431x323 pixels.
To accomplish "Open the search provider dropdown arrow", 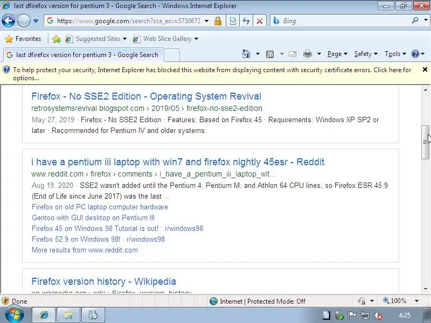I will tap(426, 20).
